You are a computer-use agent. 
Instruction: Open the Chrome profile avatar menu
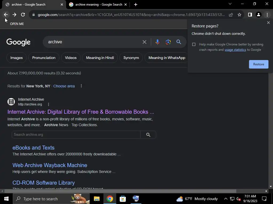click(259, 15)
